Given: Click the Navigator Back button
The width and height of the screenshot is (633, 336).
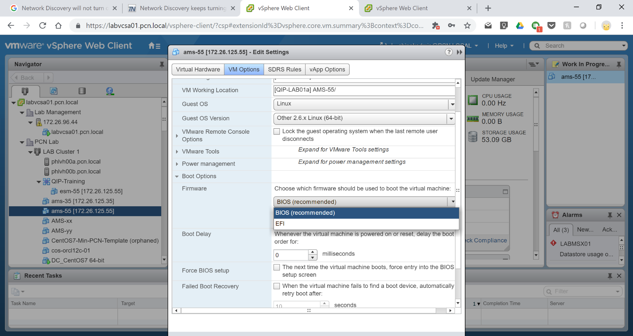Looking at the screenshot, I should (27, 78).
